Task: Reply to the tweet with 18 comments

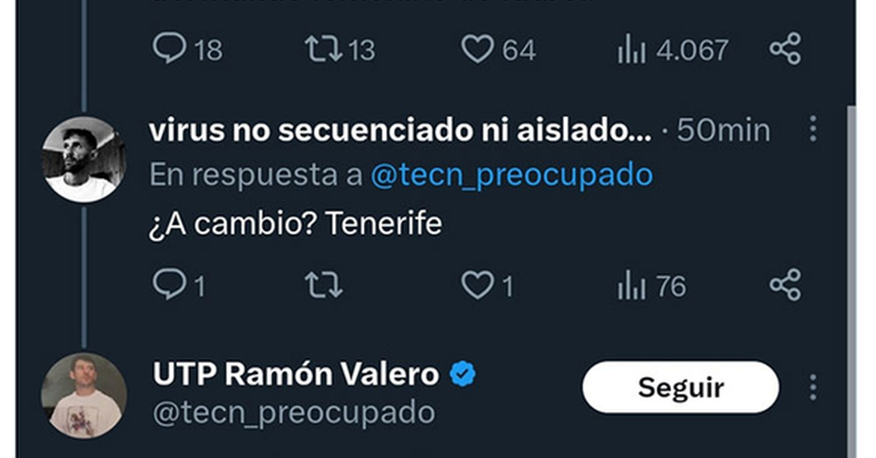Action: pos(169,48)
